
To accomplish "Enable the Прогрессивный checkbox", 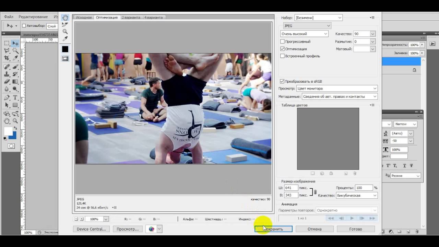I will (x=283, y=42).
